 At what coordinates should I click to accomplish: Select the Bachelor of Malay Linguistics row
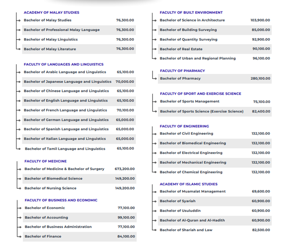(79, 39)
